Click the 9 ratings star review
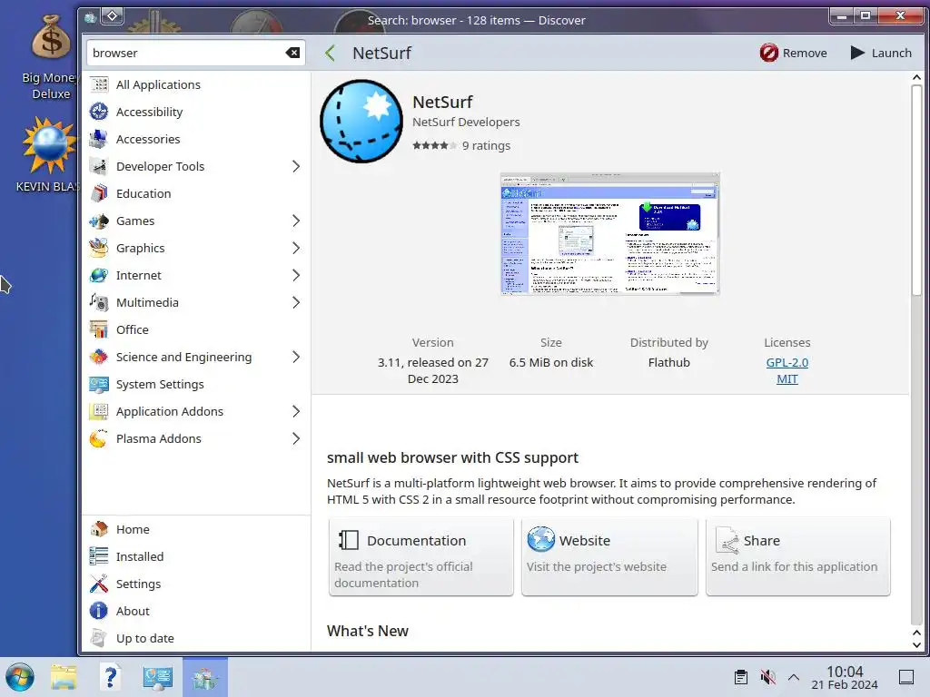930x697 pixels. point(461,146)
